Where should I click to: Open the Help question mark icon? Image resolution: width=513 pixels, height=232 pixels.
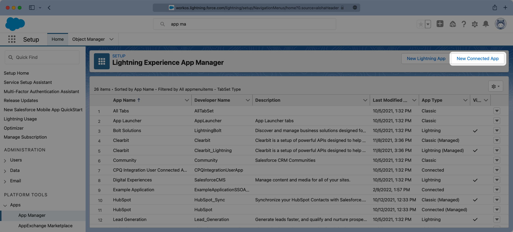(464, 24)
